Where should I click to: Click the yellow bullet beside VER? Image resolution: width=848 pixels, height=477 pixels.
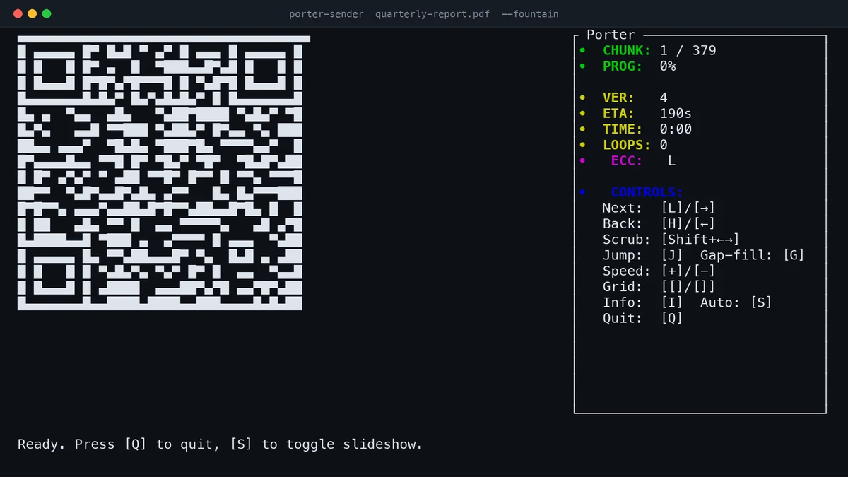click(x=583, y=98)
